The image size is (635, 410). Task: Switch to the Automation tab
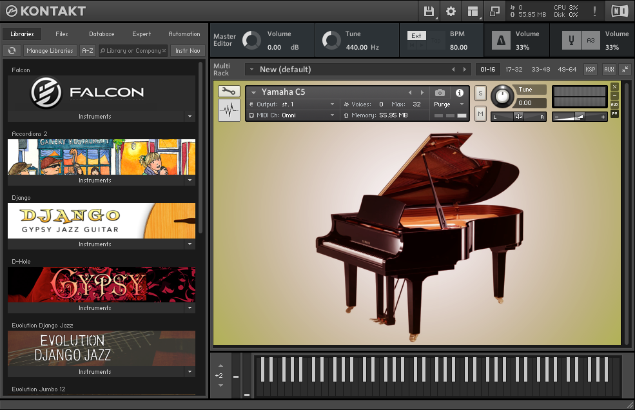(184, 34)
